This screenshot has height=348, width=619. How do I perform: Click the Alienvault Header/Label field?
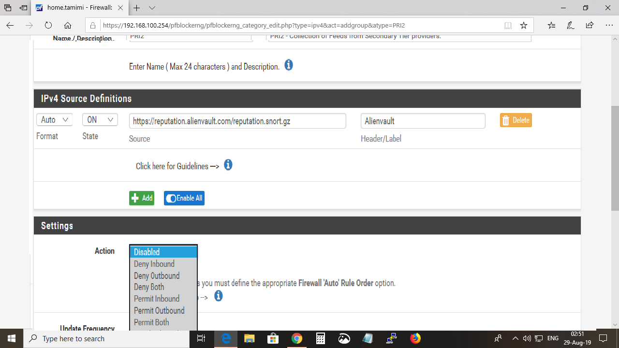[423, 121]
